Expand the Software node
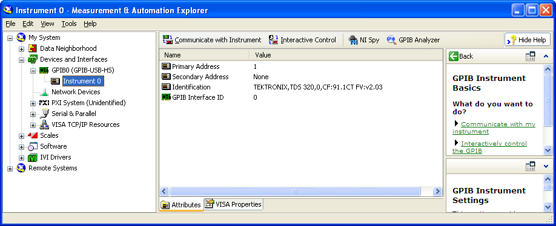Screen dimensions: 556x226 point(21,147)
